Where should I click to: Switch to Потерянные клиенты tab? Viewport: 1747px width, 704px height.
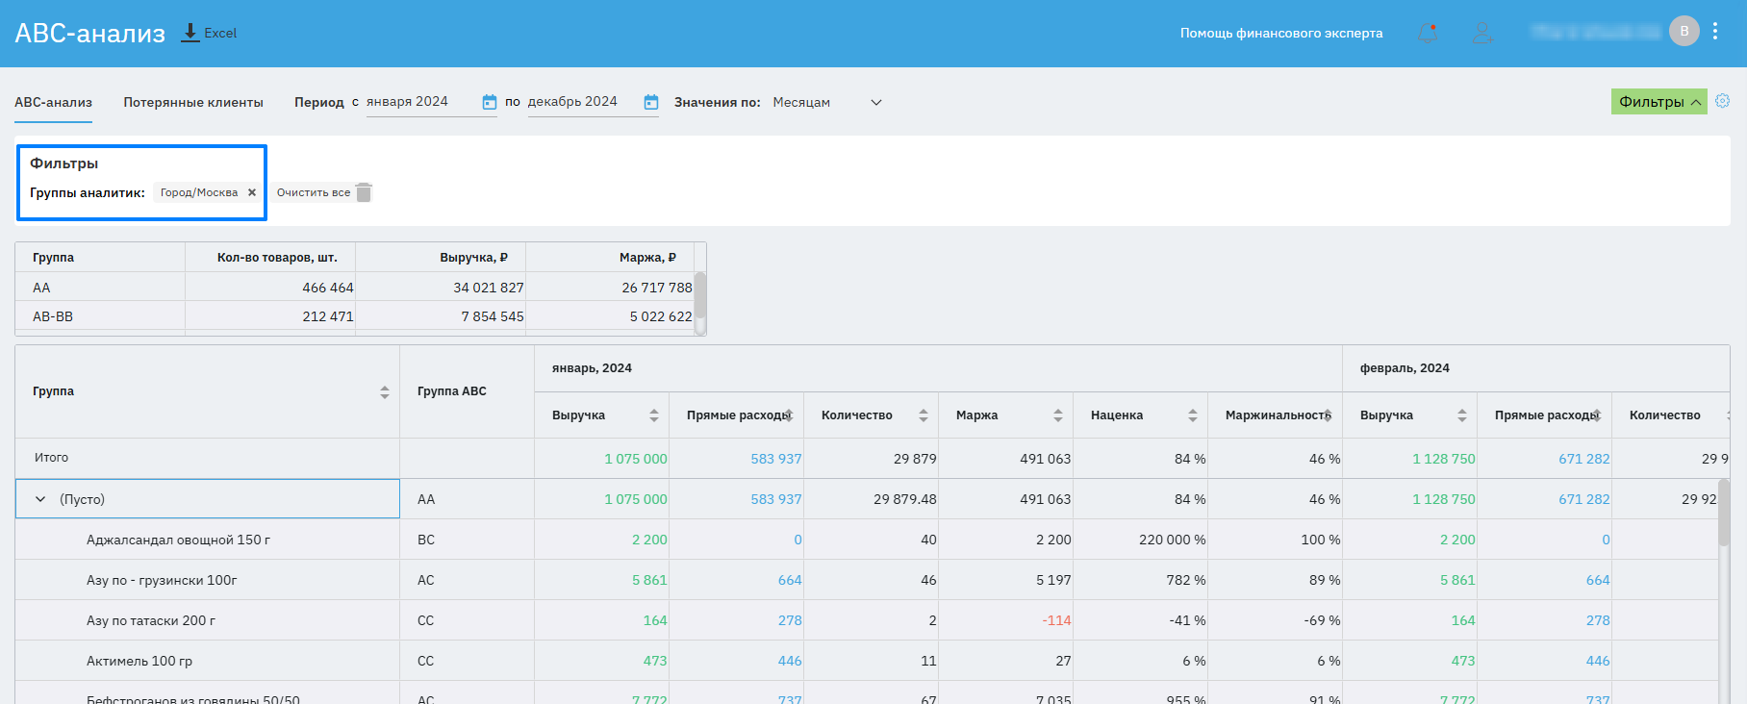pos(193,102)
